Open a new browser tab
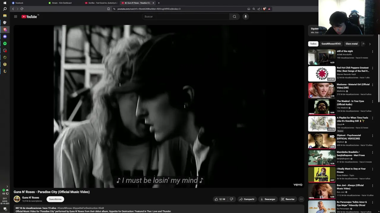Viewport: 380px width, 213px height. [x=159, y=3]
